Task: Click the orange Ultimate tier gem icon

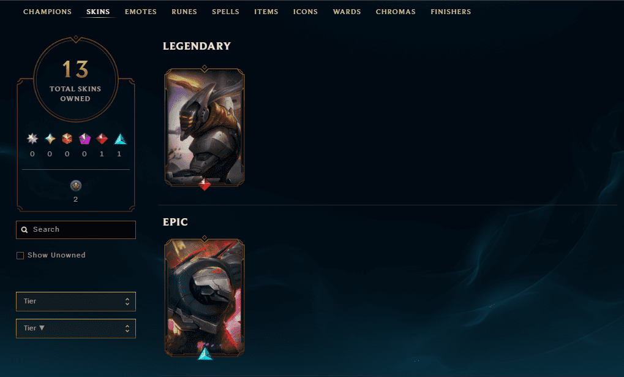Action: (67, 139)
